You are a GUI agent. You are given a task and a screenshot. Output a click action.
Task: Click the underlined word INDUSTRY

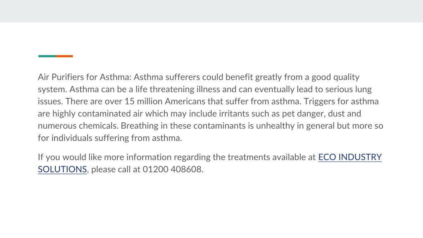[360, 157]
